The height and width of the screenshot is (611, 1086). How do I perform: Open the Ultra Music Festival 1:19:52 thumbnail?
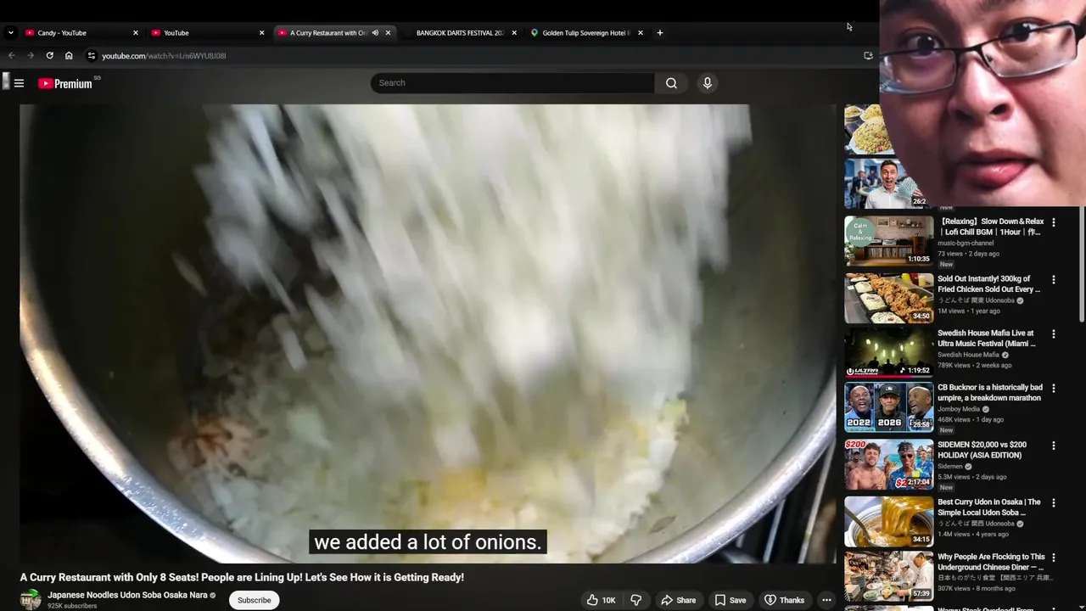(888, 353)
